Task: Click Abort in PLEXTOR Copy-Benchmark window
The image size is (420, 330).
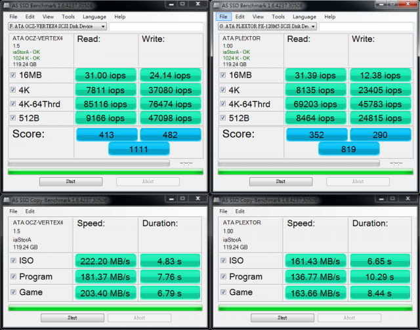Action: [x=349, y=318]
